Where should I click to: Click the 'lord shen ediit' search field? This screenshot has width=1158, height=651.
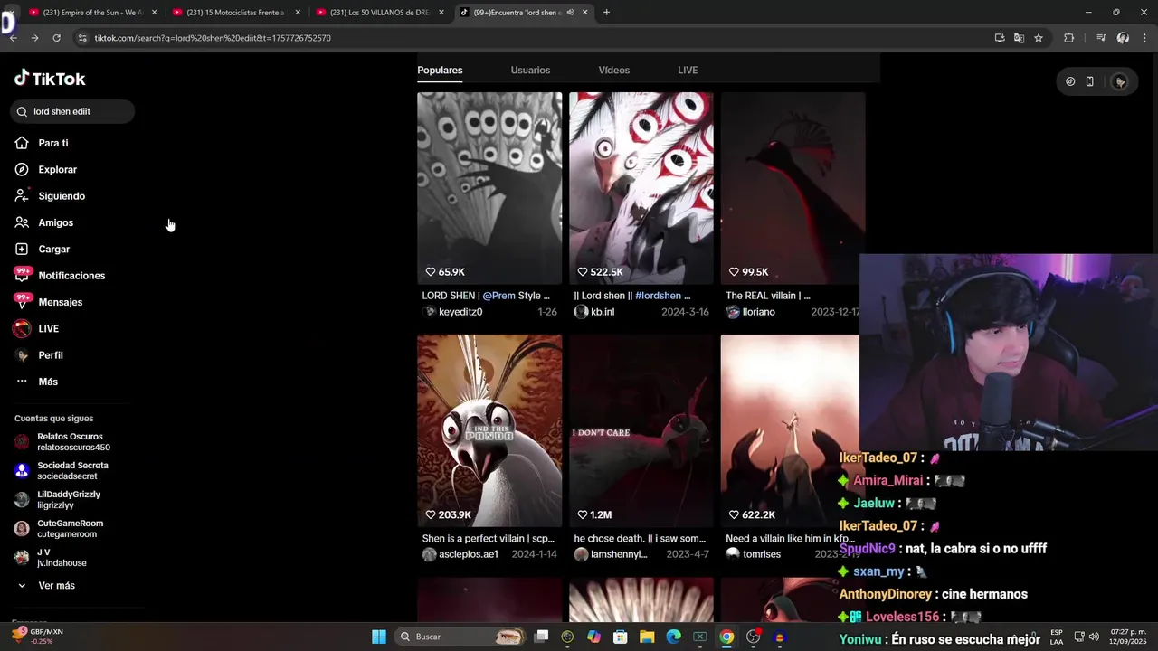72,111
